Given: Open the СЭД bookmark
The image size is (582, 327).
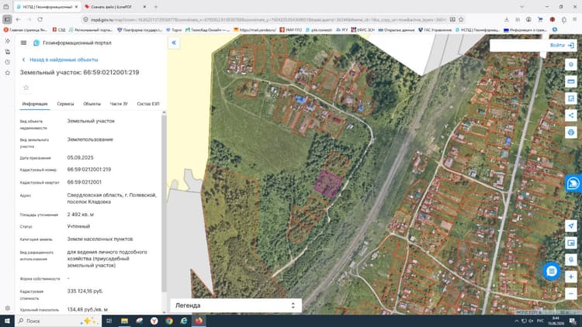Looking at the screenshot, I should 60,29.
